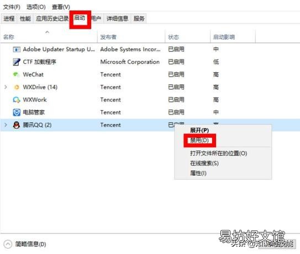Viewport: 300px width, 254px height.
Task: Click the WeChat green icon
Action: coord(16,74)
